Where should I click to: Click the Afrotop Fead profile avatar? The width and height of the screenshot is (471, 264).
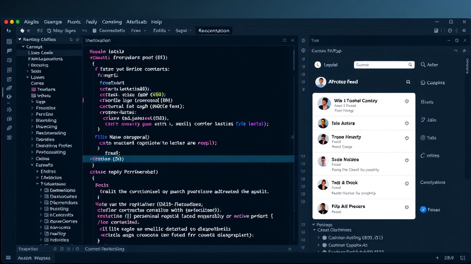click(321, 82)
